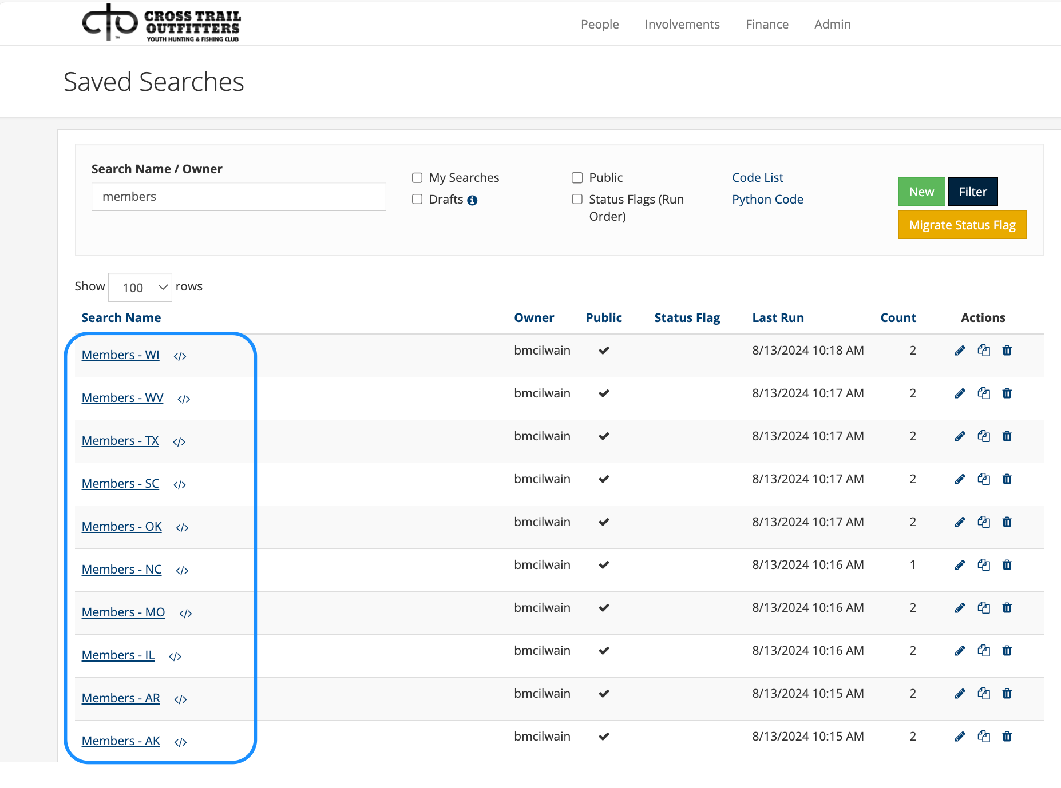The height and width of the screenshot is (788, 1061).
Task: Delete the Members - WI search
Action: click(x=1007, y=351)
